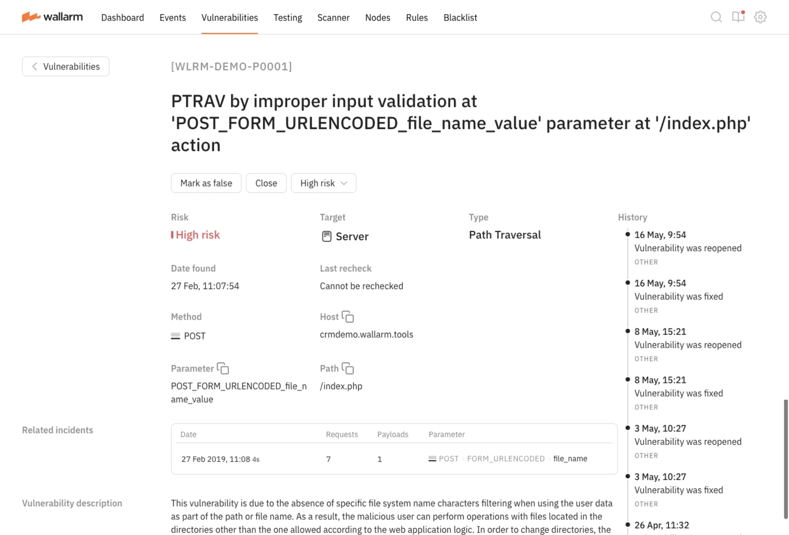This screenshot has width=789, height=535.
Task: Copy the Path value
Action: [x=348, y=368]
